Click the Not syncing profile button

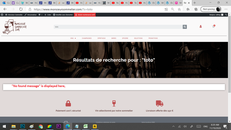point(211,9)
